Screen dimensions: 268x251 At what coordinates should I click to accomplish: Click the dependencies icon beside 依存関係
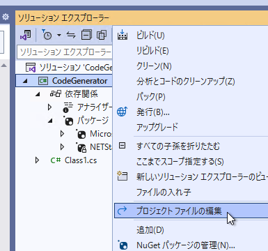[56, 94]
